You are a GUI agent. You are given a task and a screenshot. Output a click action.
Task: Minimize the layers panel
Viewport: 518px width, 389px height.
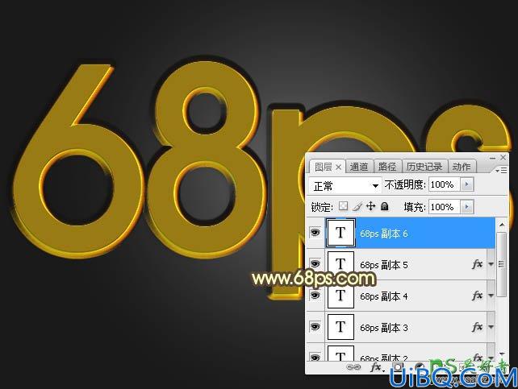pyautogui.click(x=492, y=158)
